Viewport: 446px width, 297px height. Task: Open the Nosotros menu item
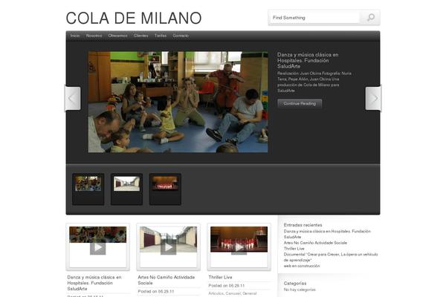tap(94, 36)
